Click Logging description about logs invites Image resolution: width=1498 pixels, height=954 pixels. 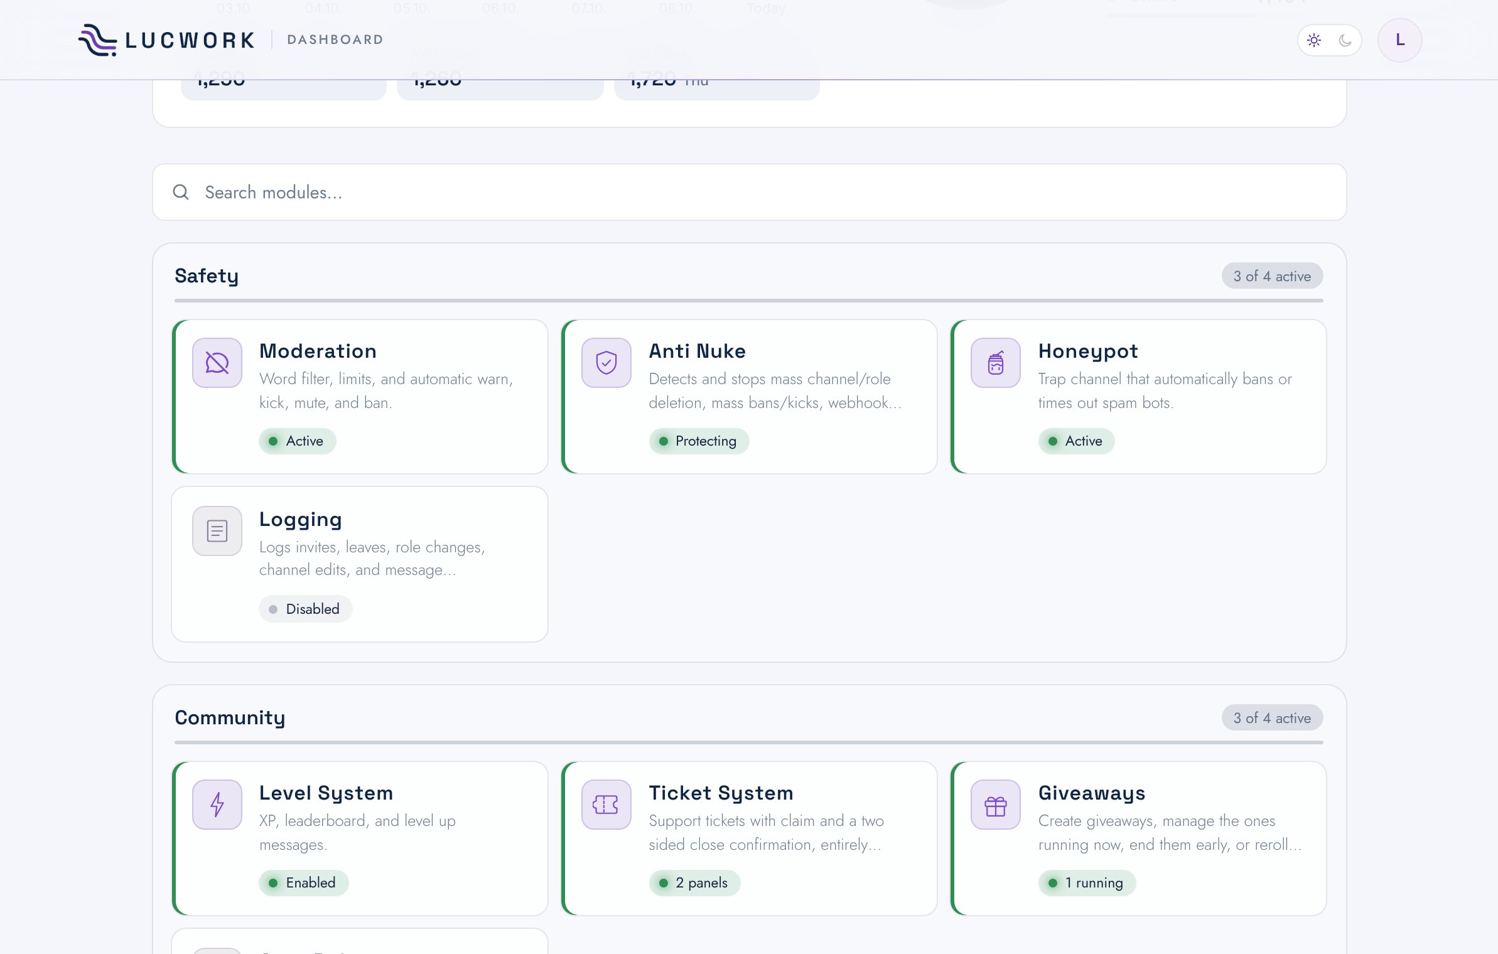372,559
